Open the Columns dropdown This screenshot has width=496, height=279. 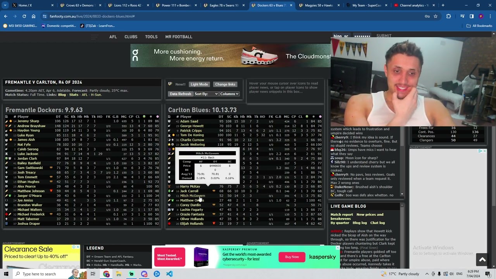(x=229, y=94)
